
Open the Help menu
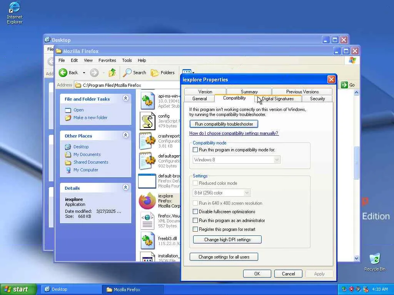pos(142,60)
